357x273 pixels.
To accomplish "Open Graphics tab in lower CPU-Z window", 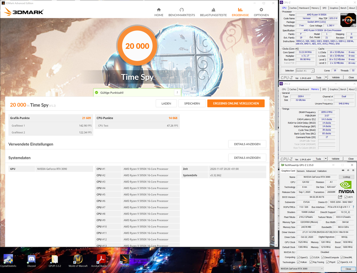I will (334, 89).
